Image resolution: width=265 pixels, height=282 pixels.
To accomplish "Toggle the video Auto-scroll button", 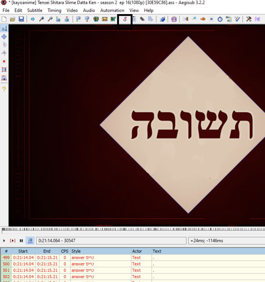I will (x=30, y=240).
